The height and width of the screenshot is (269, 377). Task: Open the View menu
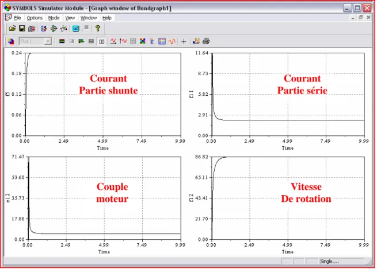[70, 18]
